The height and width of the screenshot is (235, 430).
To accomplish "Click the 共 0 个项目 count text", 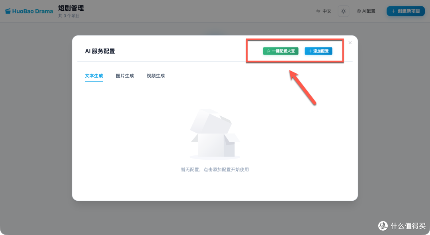I will click(x=69, y=16).
